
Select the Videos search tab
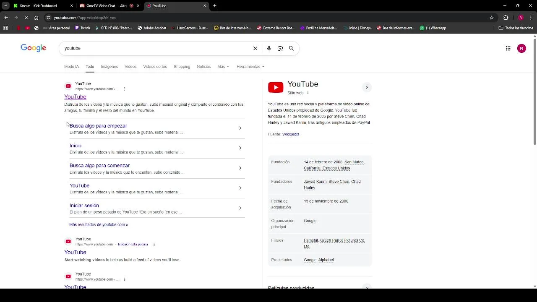(130, 67)
